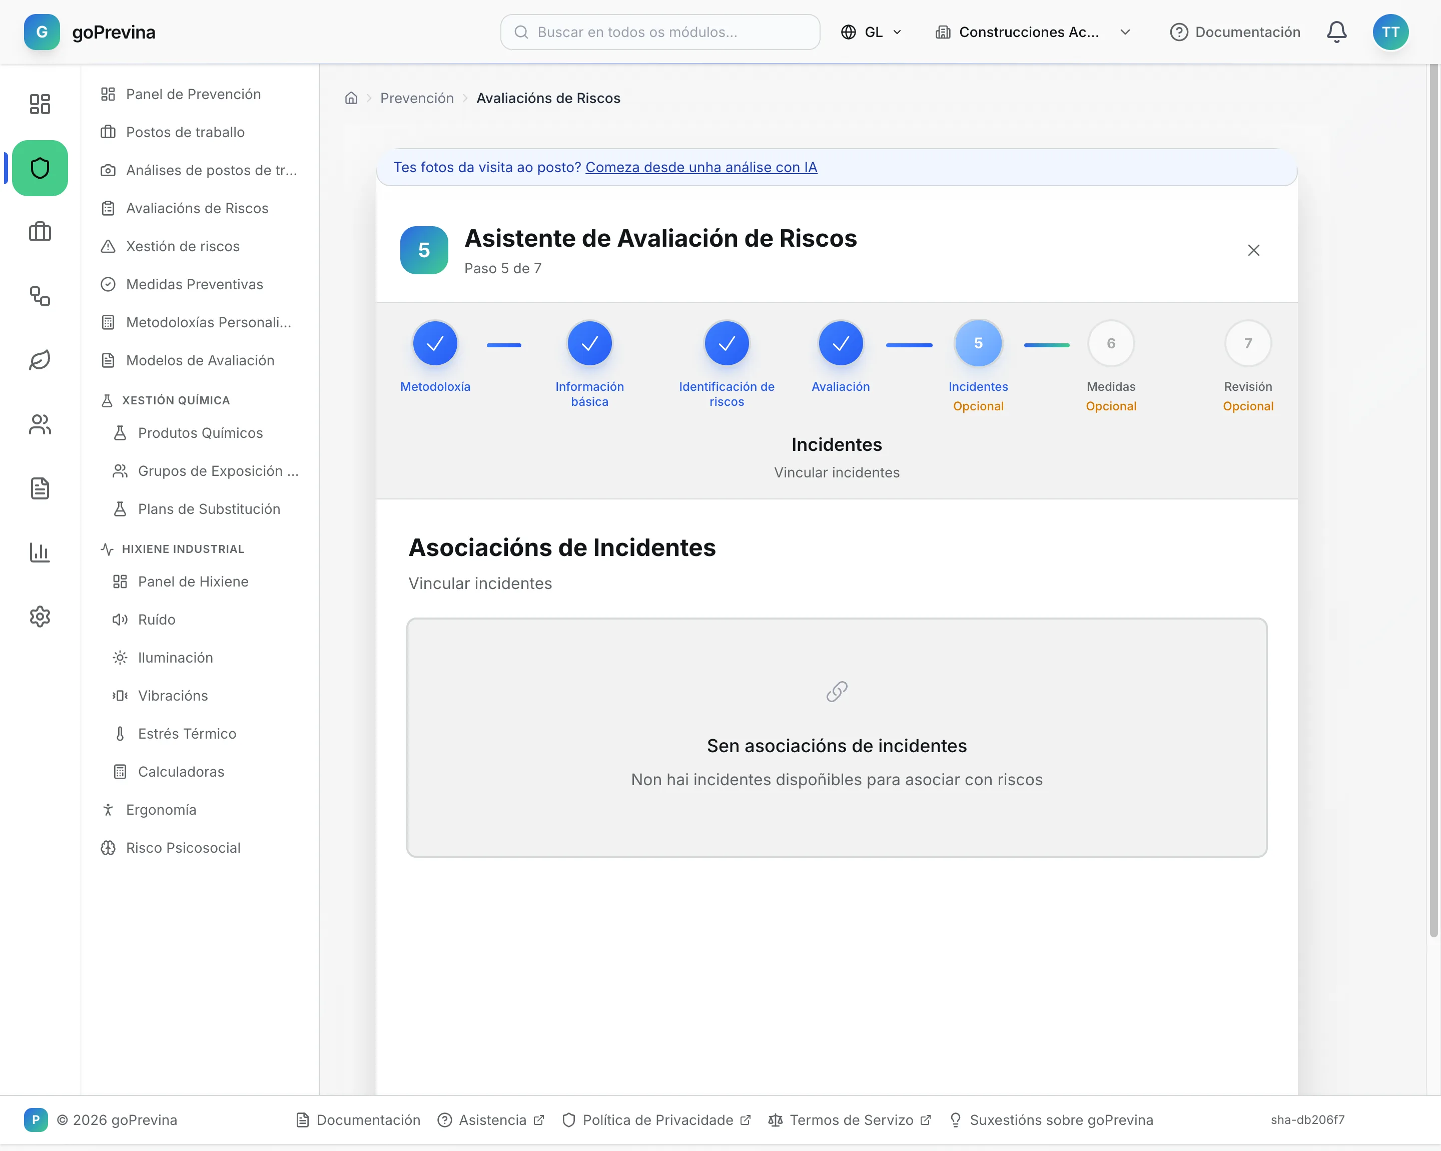Click the chain link icon in empty state
The height and width of the screenshot is (1151, 1441).
(x=836, y=692)
